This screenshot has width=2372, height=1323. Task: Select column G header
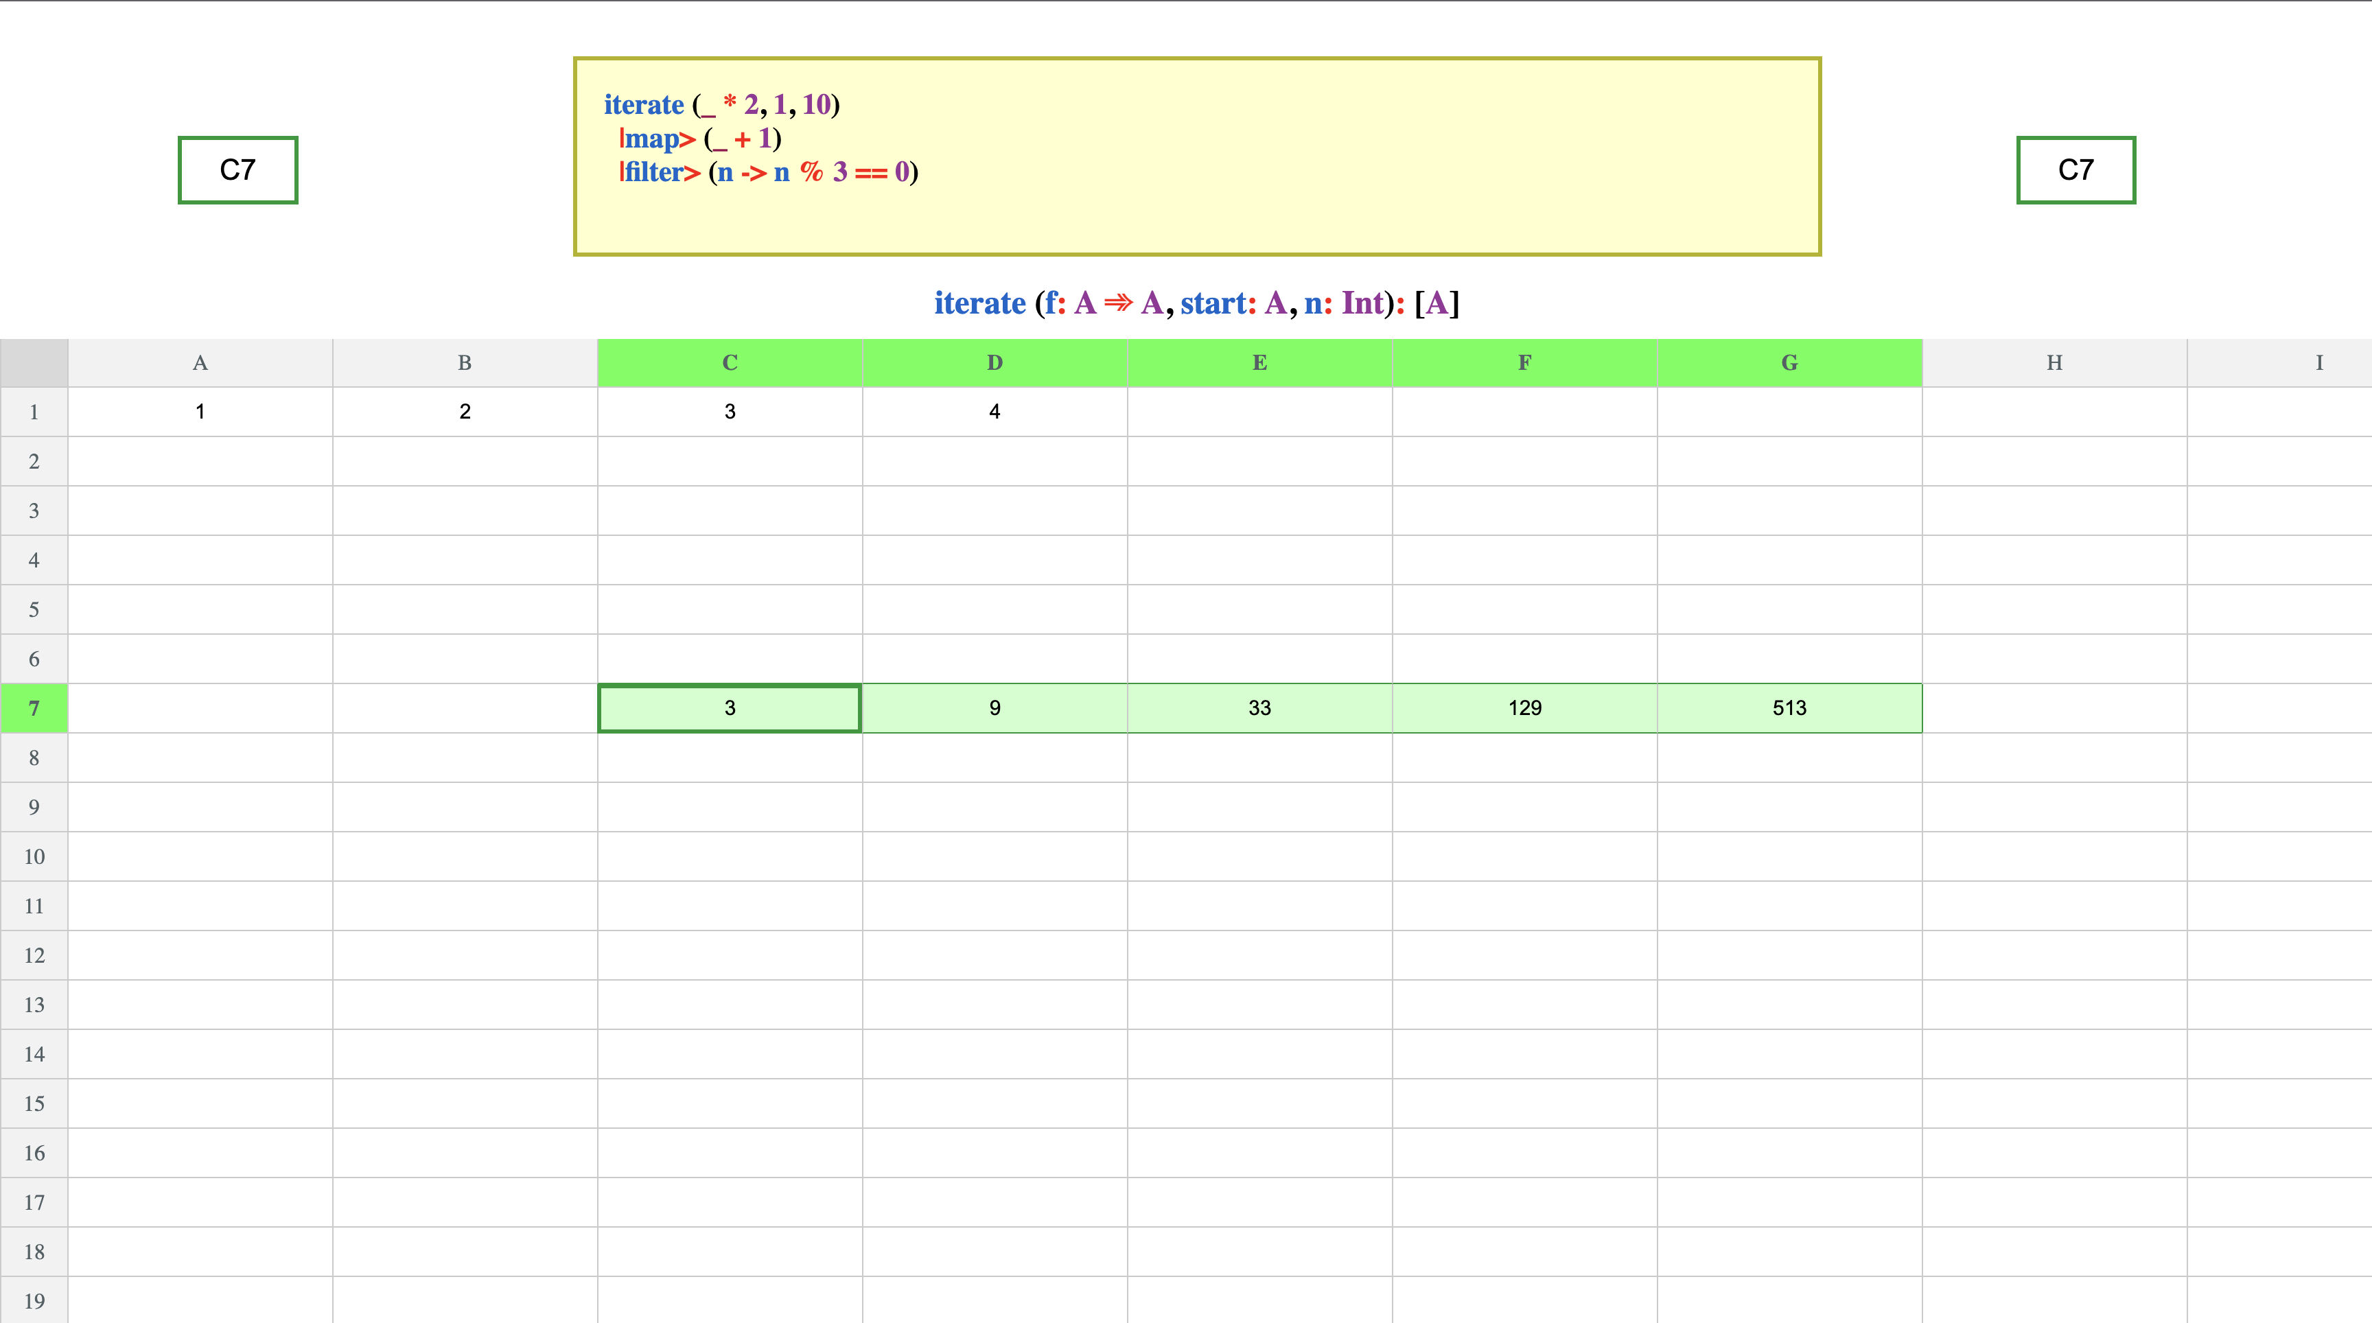tap(1789, 363)
